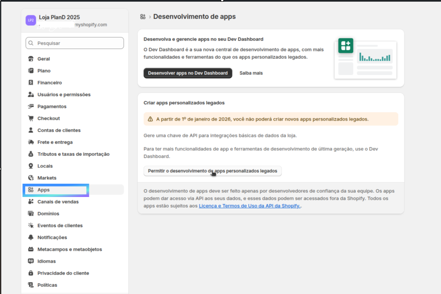Open Tributos e taxas de importação
Image resolution: width=441 pixels, height=294 pixels.
click(x=75, y=154)
